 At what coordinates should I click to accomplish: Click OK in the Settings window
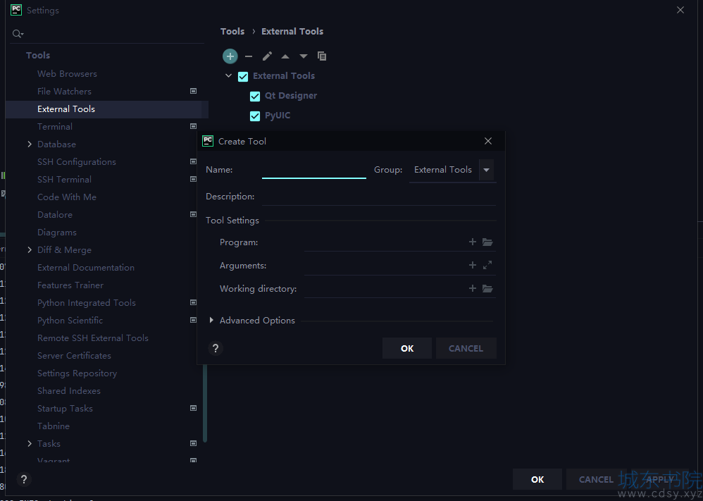click(537, 479)
